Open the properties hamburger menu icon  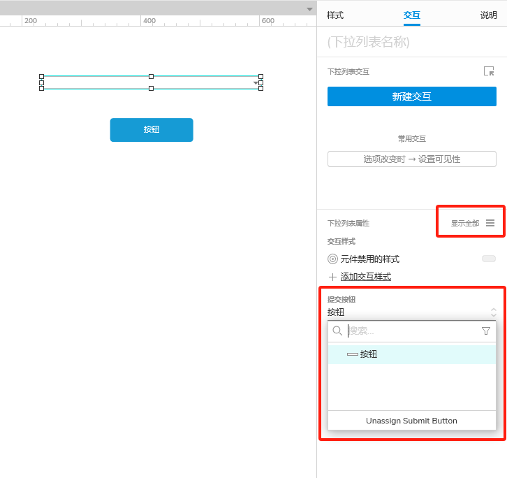click(x=490, y=223)
